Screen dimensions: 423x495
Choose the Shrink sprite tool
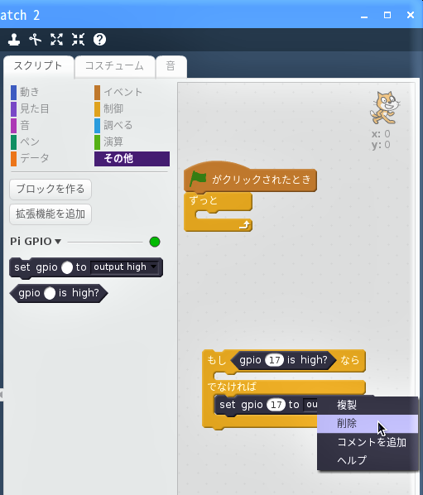tap(78, 40)
